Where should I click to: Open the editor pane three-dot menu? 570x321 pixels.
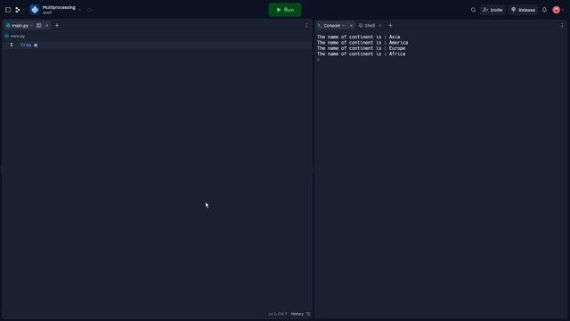(306, 26)
